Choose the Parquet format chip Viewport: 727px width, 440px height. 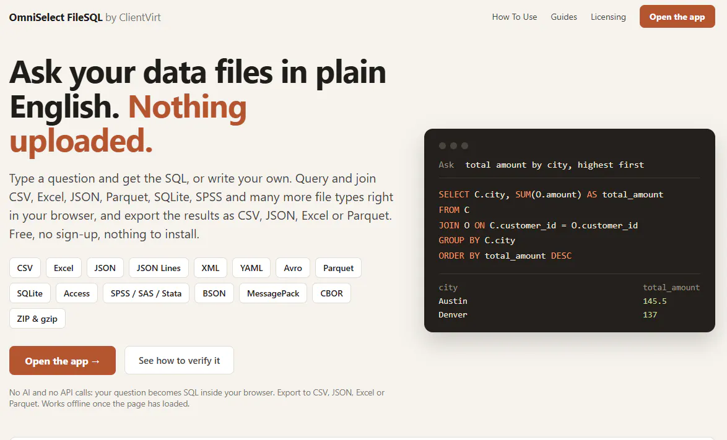339,268
